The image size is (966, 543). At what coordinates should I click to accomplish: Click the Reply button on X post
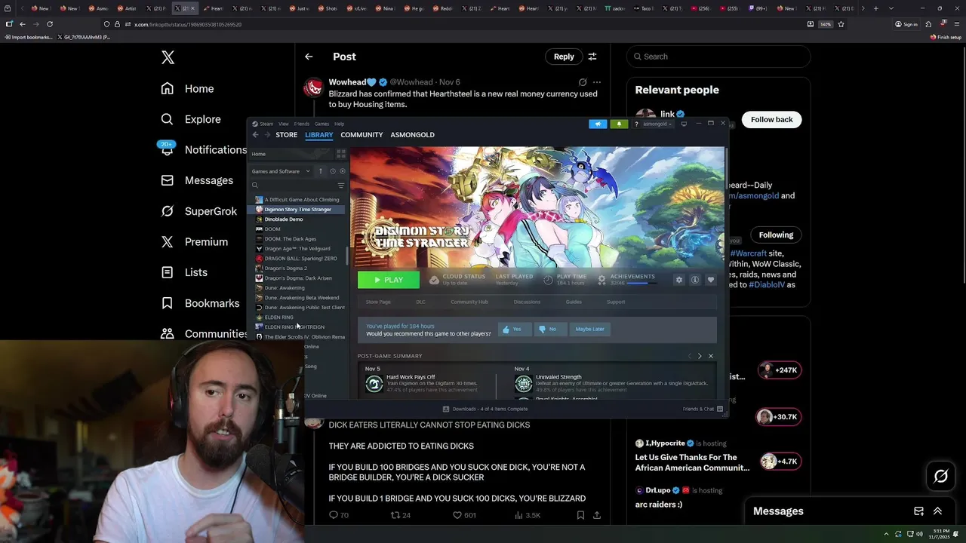(x=564, y=57)
